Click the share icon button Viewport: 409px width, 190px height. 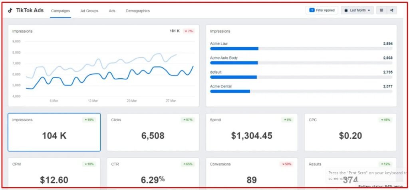[x=391, y=10]
